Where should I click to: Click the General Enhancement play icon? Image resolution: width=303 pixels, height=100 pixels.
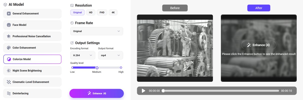point(9,13)
